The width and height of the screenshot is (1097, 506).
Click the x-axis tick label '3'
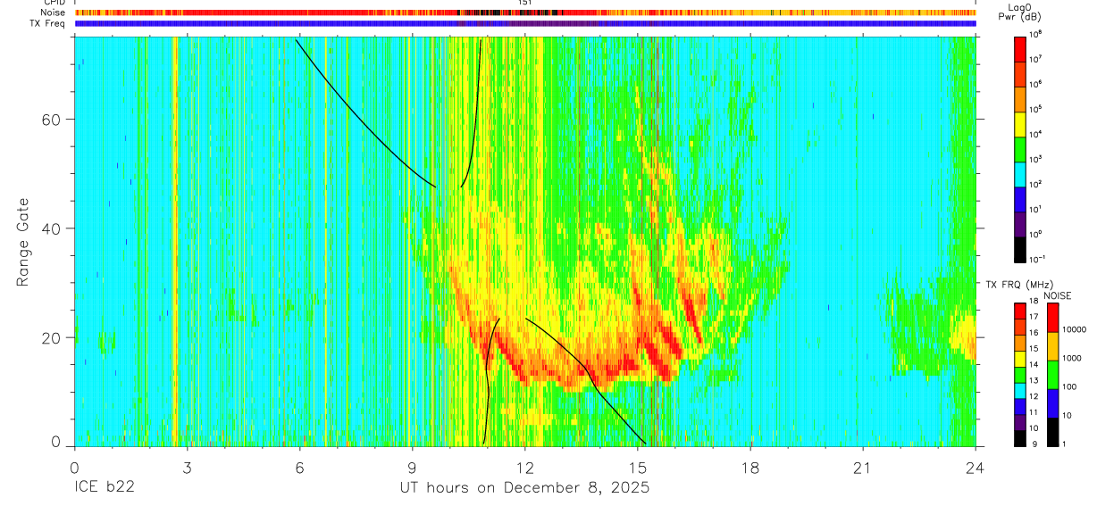[187, 468]
